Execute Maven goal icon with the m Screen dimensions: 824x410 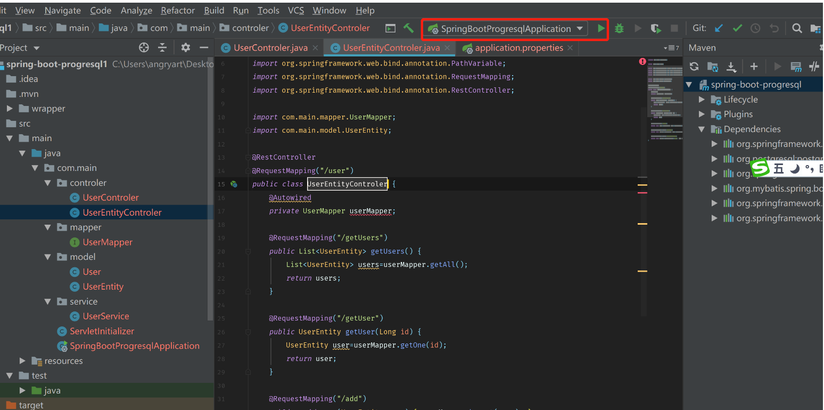[x=796, y=67]
